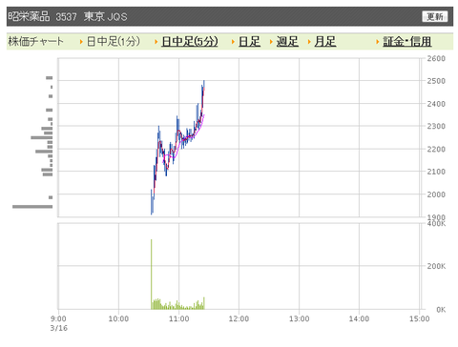Viewport: 458px width, 347px height.
Task: Click the 株価チャート label
Action: [x=35, y=41]
